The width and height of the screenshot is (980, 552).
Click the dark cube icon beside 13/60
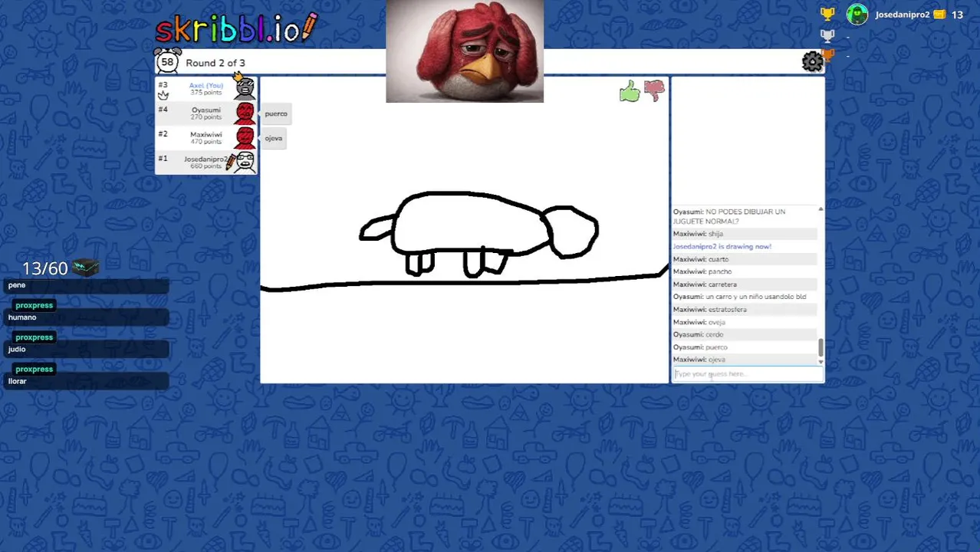86,268
